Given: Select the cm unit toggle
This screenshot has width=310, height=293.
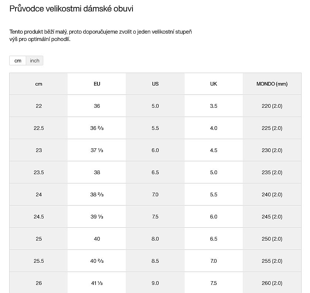Looking at the screenshot, I should [18, 61].
